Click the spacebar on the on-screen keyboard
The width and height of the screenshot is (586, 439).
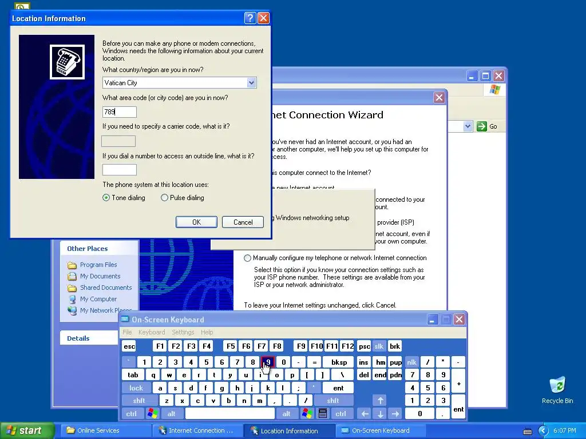(x=230, y=414)
